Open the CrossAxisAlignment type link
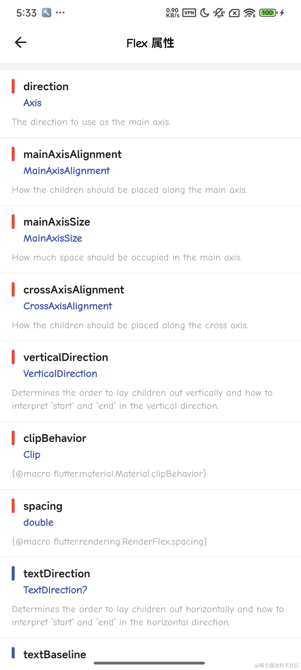 coord(68,306)
